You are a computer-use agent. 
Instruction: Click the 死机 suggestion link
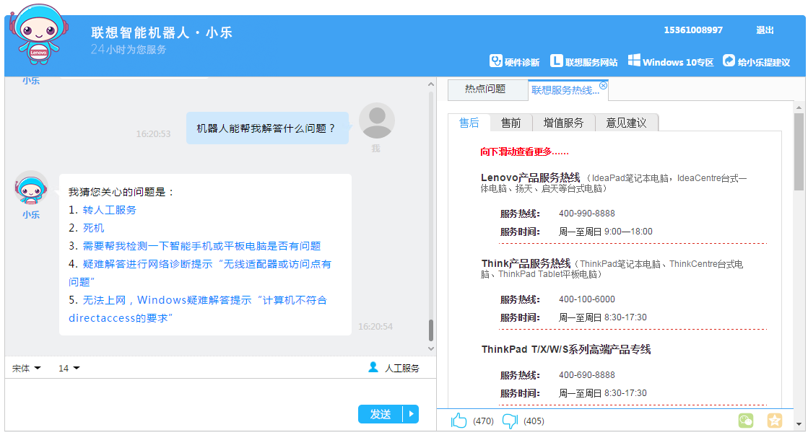tap(93, 228)
